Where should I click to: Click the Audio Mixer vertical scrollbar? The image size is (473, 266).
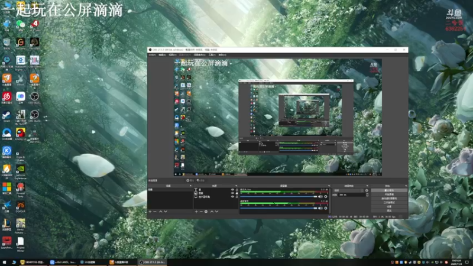pos(330,200)
